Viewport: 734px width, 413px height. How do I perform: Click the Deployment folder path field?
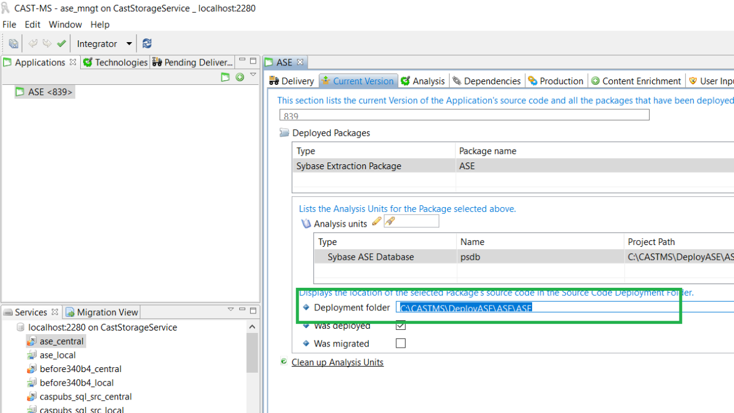[550, 308]
